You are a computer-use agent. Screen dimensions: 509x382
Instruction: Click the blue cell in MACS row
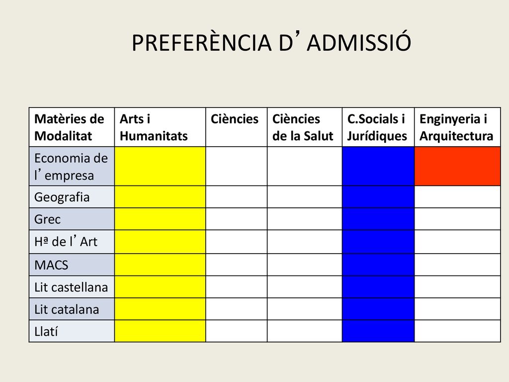click(378, 265)
